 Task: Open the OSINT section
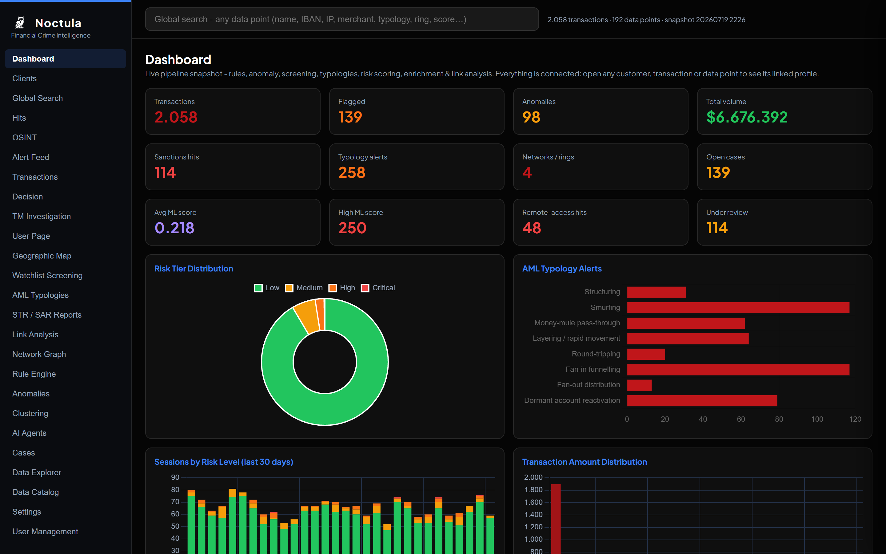[x=66, y=137]
